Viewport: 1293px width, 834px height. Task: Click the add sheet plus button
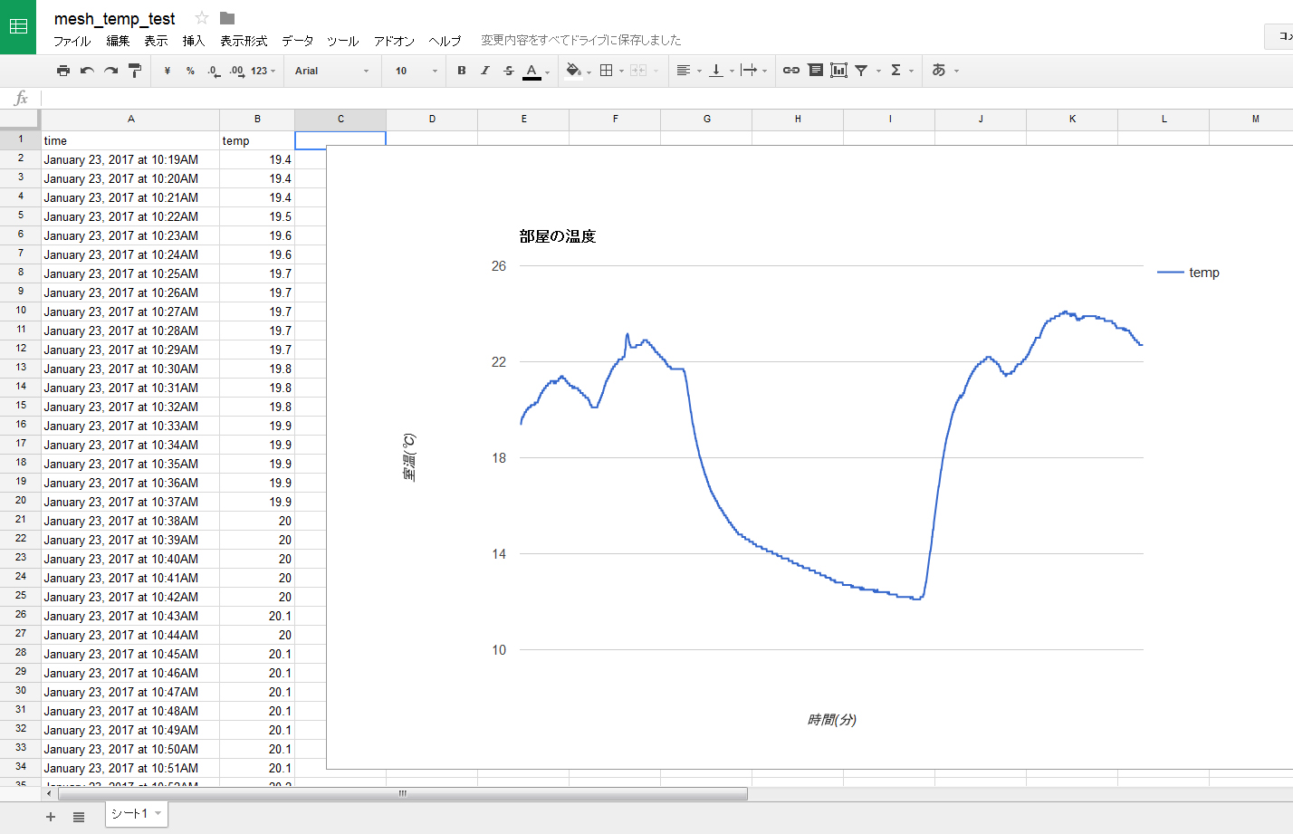(x=51, y=817)
